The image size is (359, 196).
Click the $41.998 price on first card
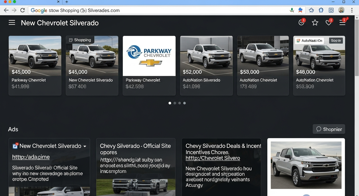click(20, 87)
